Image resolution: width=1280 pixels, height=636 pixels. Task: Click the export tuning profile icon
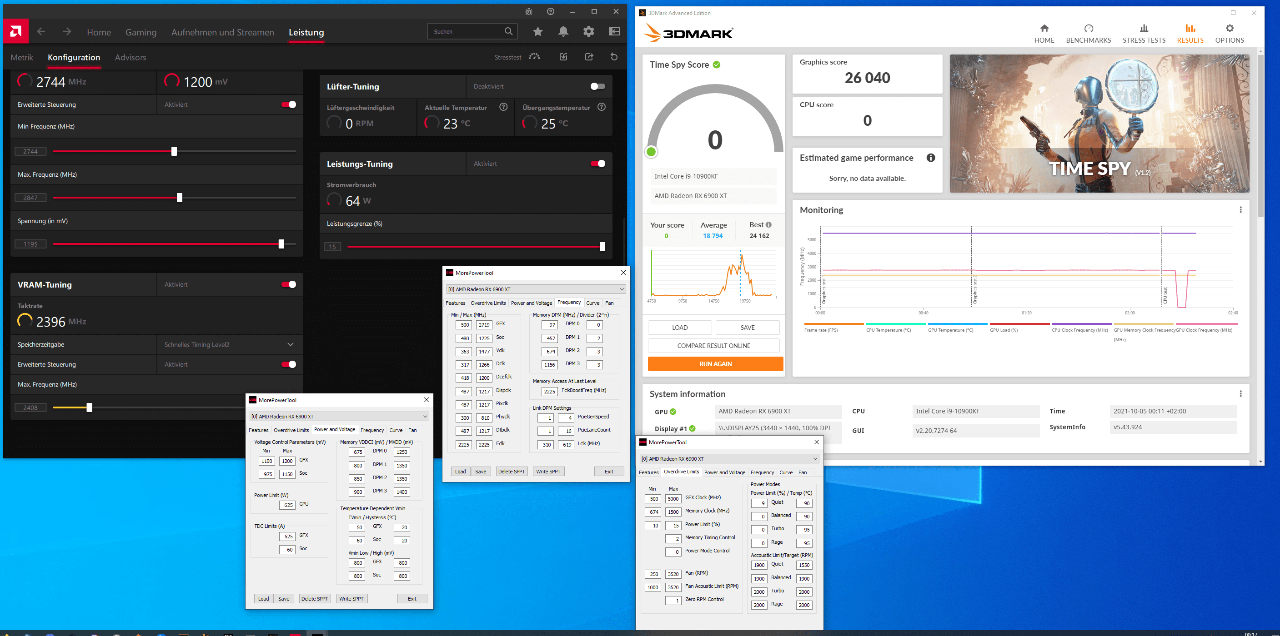pyautogui.click(x=589, y=57)
